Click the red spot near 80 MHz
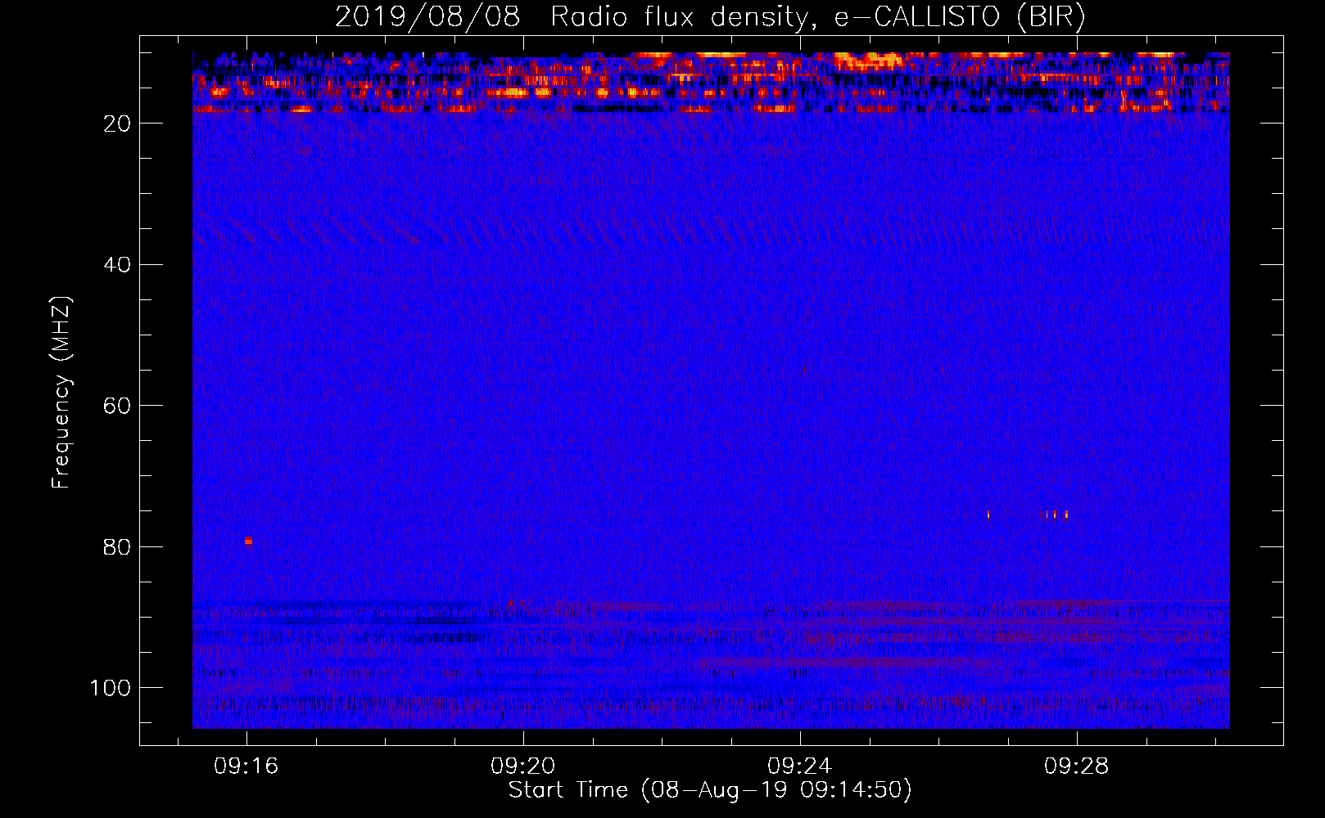Viewport: 1325px width, 818px height. (248, 541)
